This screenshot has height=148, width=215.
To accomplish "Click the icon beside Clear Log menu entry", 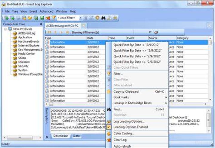I will (x=109, y=140).
